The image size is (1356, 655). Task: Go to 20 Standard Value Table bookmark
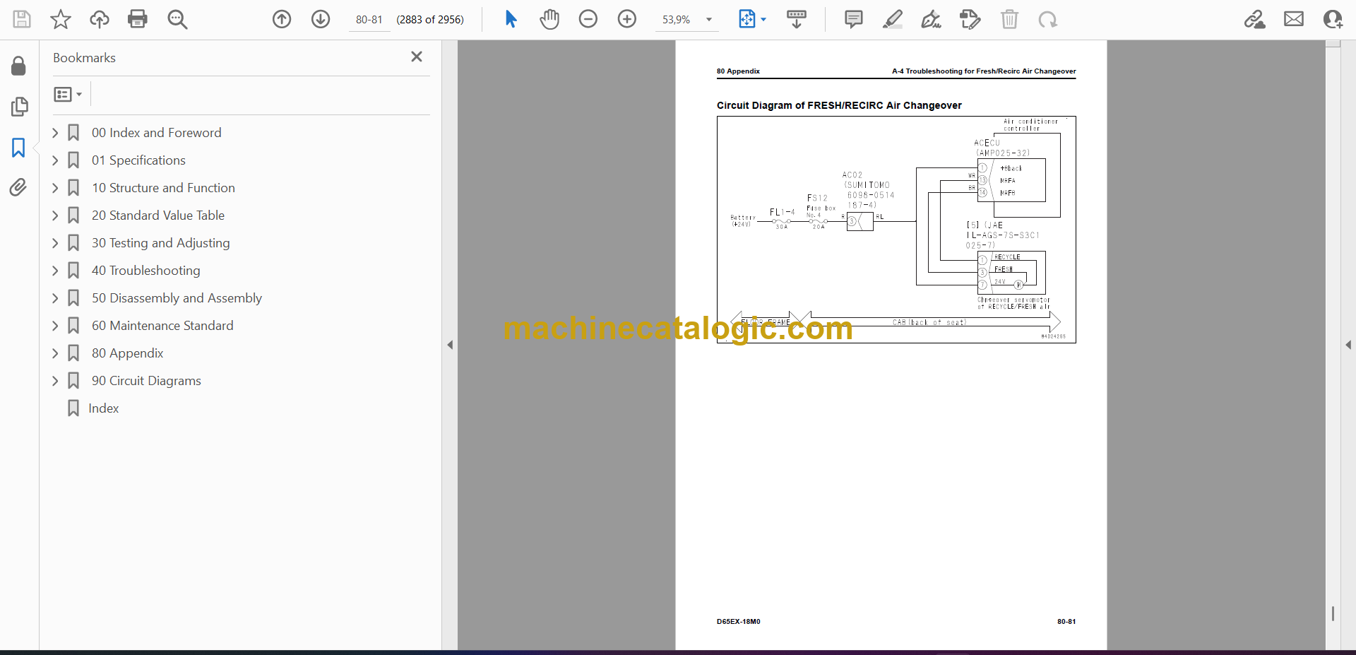[158, 215]
